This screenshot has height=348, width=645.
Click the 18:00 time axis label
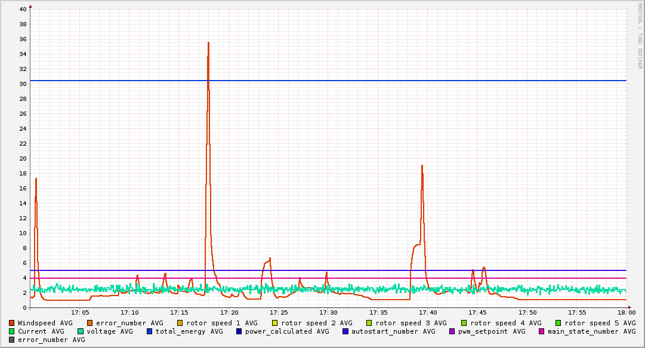[627, 313]
